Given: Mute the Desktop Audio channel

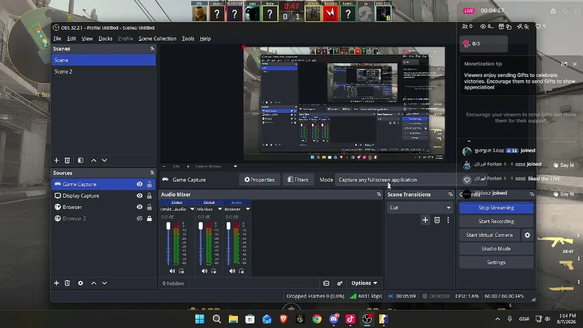Looking at the screenshot, I should pos(172,271).
